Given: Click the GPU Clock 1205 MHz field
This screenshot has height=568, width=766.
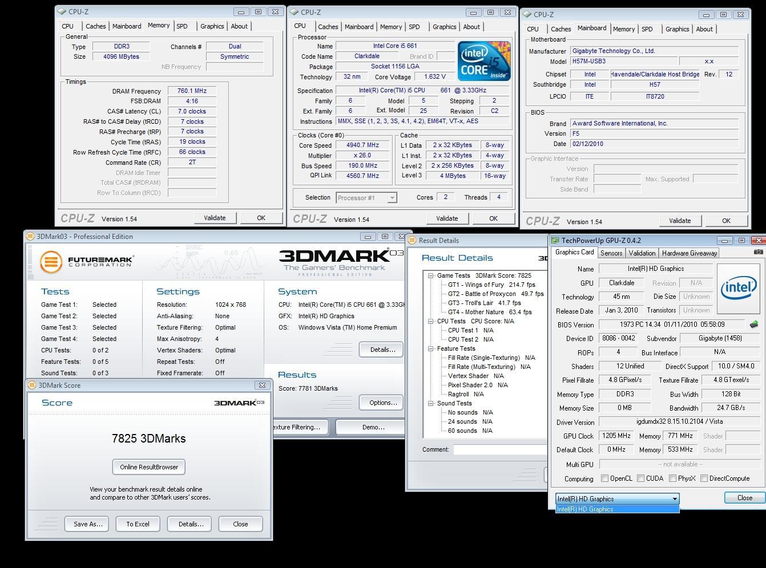Looking at the screenshot, I should click(x=616, y=436).
